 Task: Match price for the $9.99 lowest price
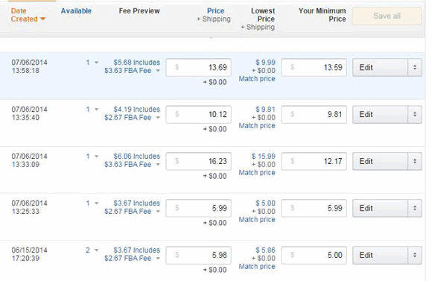point(257,78)
